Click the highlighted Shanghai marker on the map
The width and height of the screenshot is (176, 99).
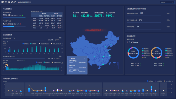[110, 56]
